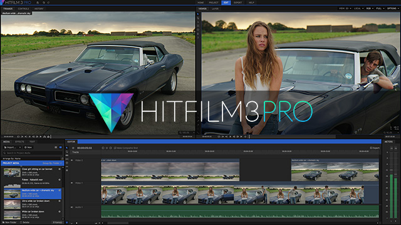Viewport: 401px width, 225px height.
Task: Open the RGB channel dropdown
Action: pyautogui.click(x=370, y=8)
